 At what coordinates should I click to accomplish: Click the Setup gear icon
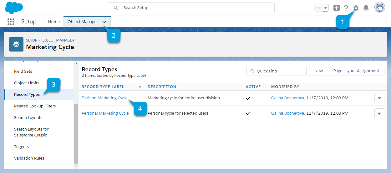[356, 8]
